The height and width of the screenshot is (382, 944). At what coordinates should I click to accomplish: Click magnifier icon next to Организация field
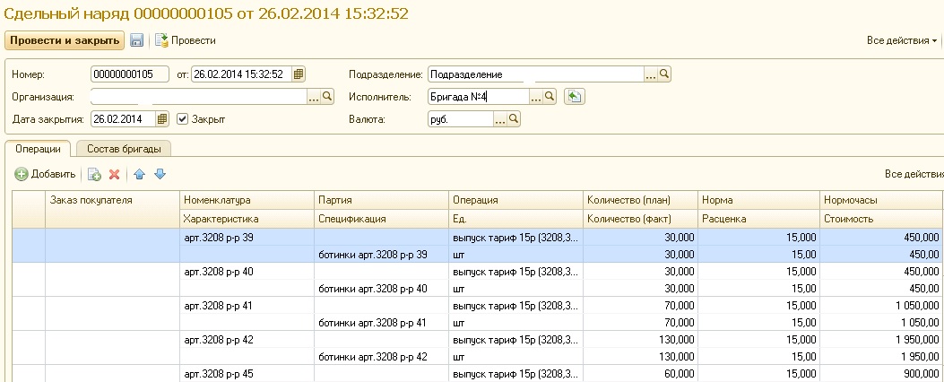(327, 96)
